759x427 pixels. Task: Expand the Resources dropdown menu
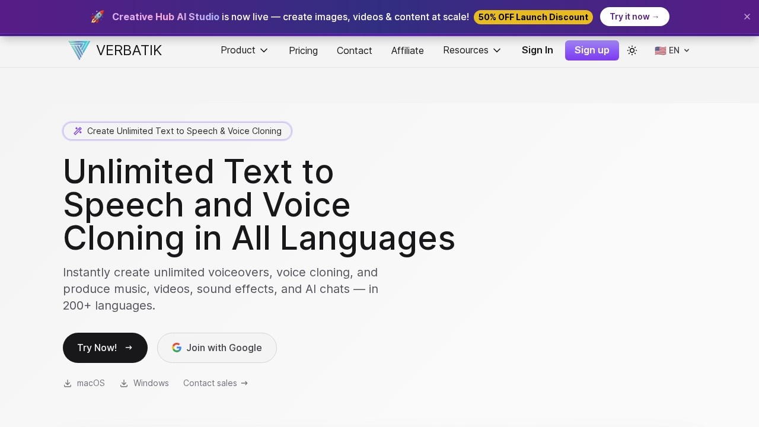point(472,50)
